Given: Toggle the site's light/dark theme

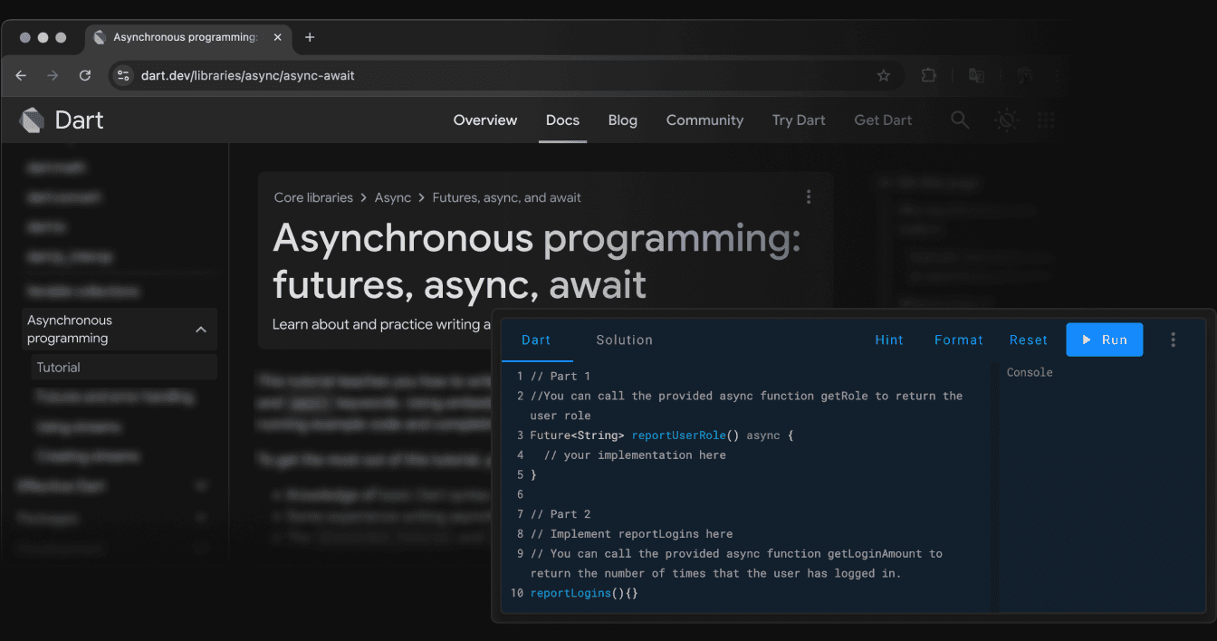Looking at the screenshot, I should coord(1005,120).
